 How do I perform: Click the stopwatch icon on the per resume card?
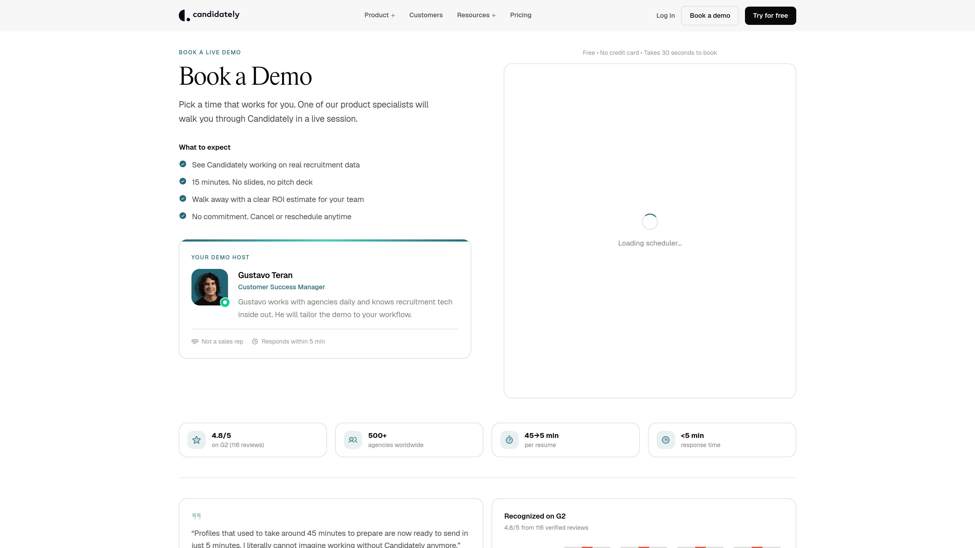tap(509, 440)
